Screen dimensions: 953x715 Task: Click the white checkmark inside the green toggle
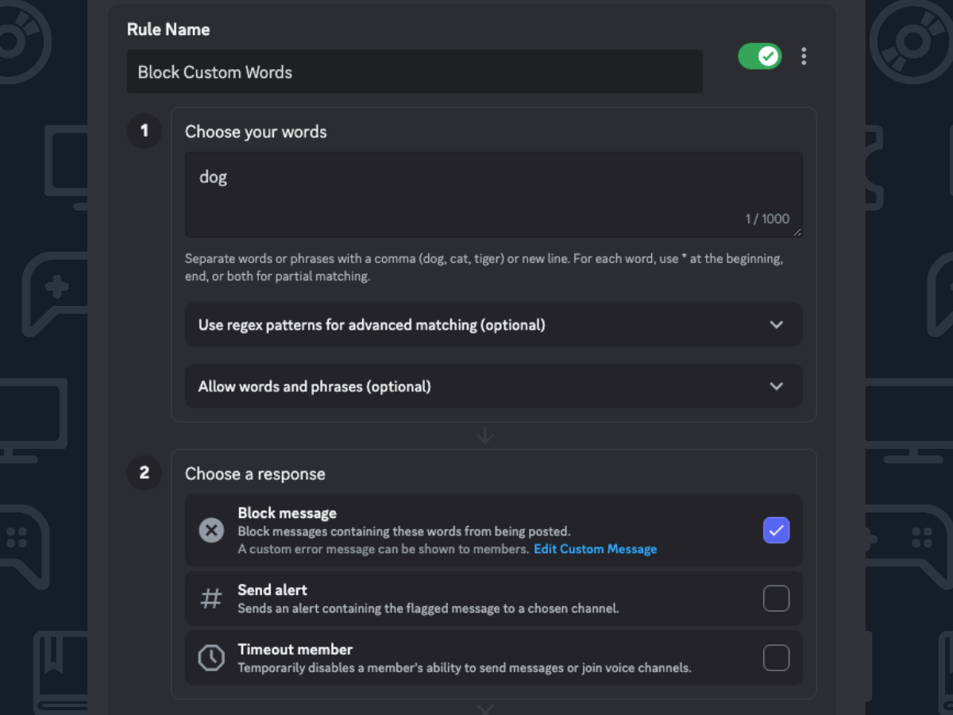(x=769, y=56)
